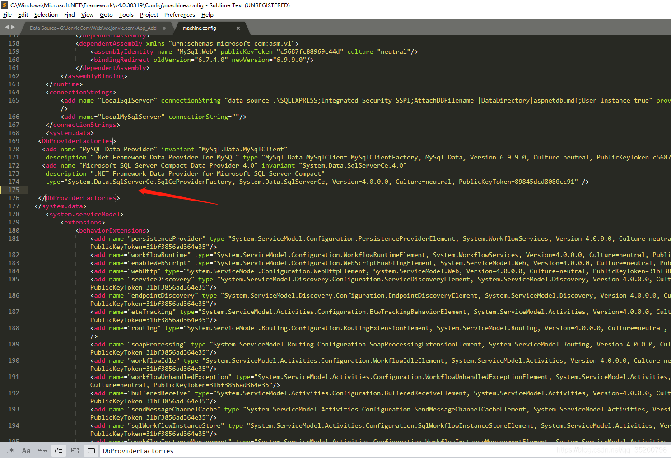Click unsaved dot on the Data Source tab
Viewport: 671px width, 458px height.
coord(164,28)
